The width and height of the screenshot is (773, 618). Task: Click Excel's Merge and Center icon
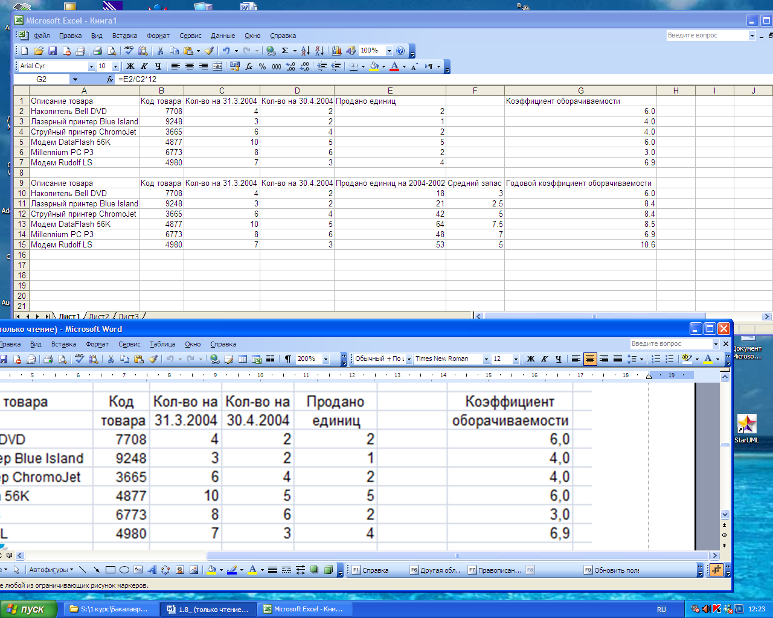217,66
